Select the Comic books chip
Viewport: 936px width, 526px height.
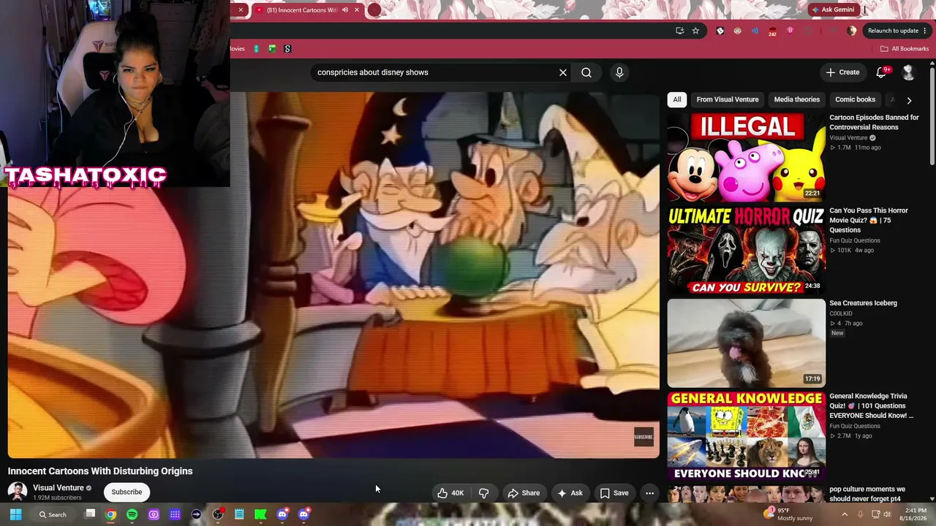(x=855, y=99)
